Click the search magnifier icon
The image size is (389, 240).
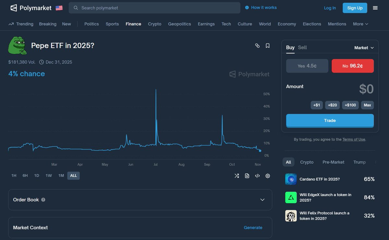(x=76, y=8)
